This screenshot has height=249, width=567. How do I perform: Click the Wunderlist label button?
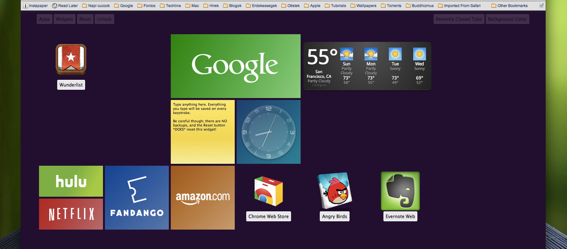(71, 85)
